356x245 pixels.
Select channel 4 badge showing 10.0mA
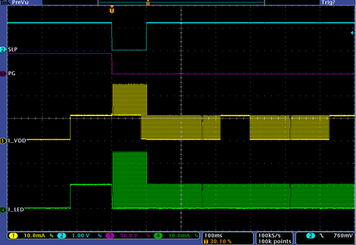click(x=158, y=235)
